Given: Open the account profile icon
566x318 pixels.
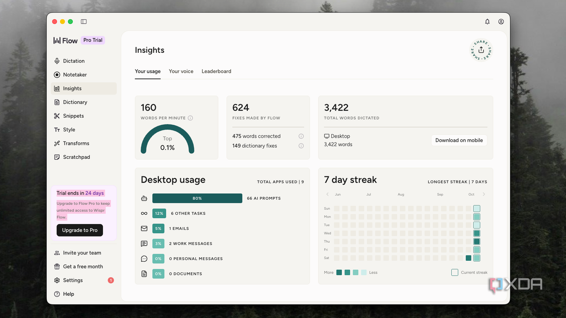Looking at the screenshot, I should point(501,22).
